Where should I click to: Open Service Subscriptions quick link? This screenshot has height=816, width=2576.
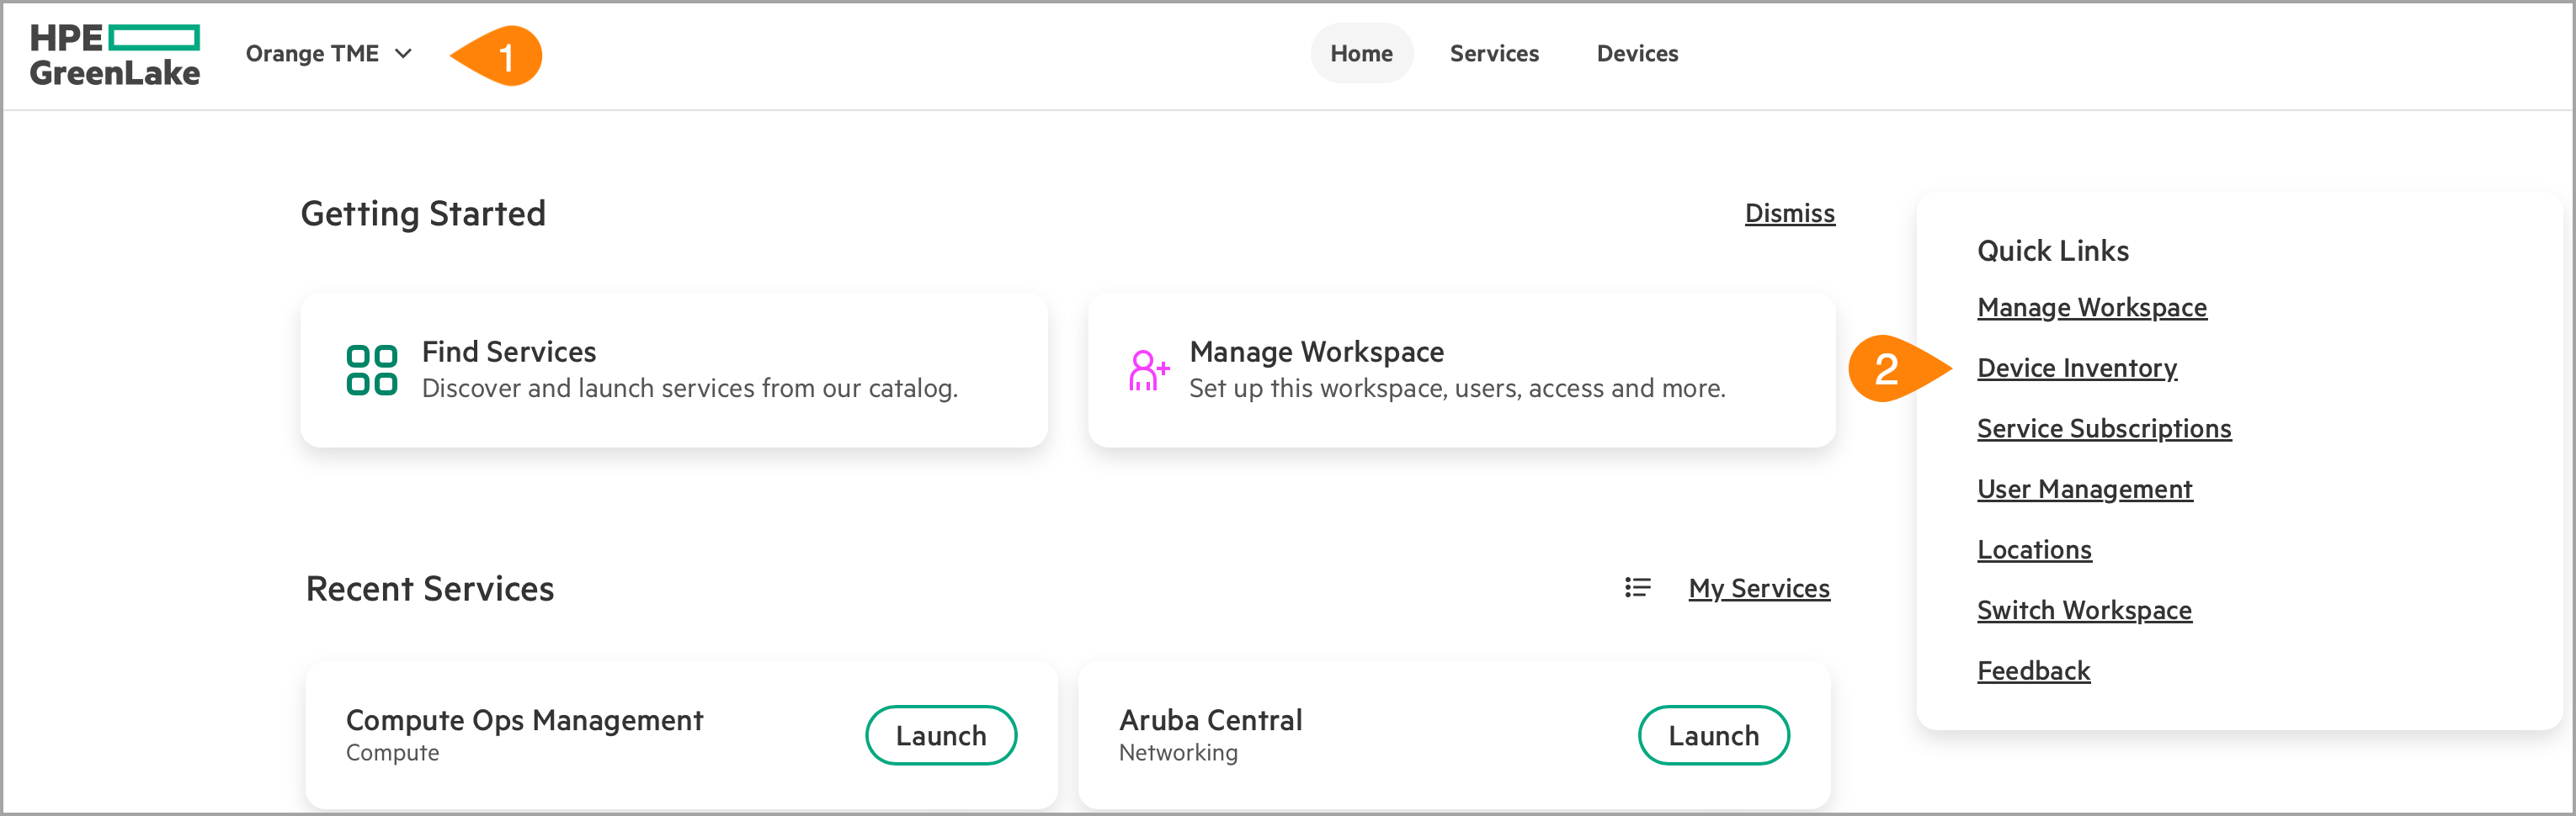pyautogui.click(x=2104, y=428)
